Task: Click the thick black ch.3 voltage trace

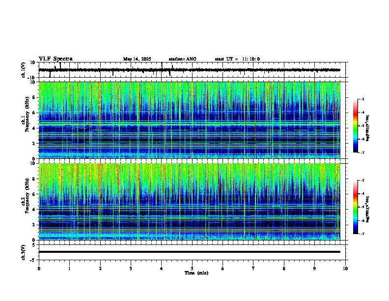Action: point(190,252)
